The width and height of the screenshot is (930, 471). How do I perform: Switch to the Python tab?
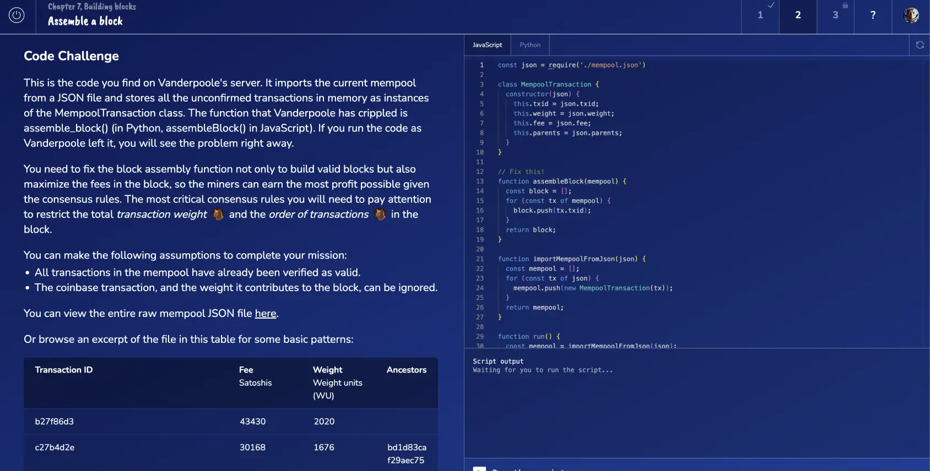[530, 45]
